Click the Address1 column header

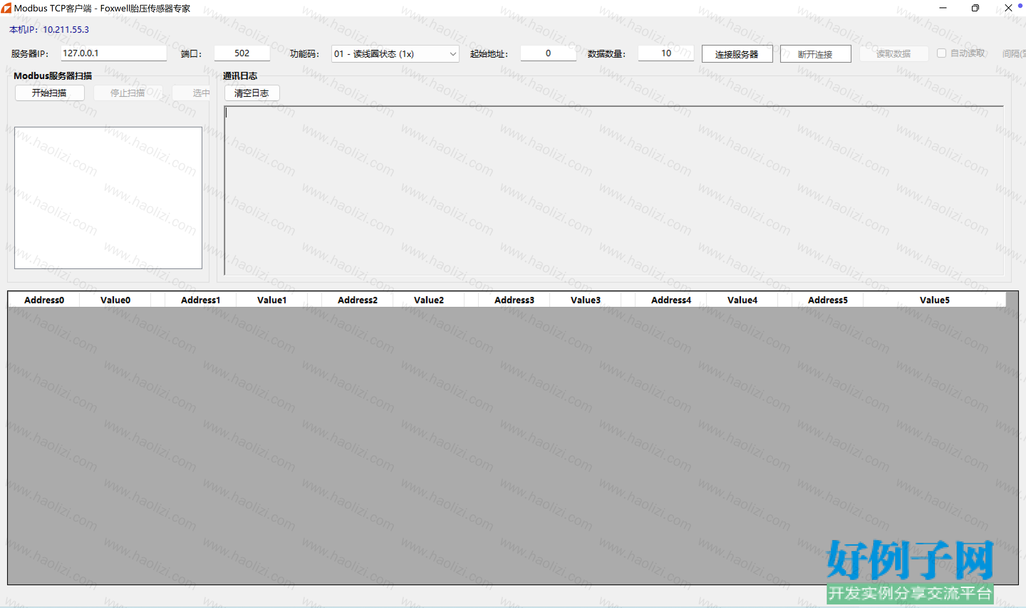click(201, 300)
